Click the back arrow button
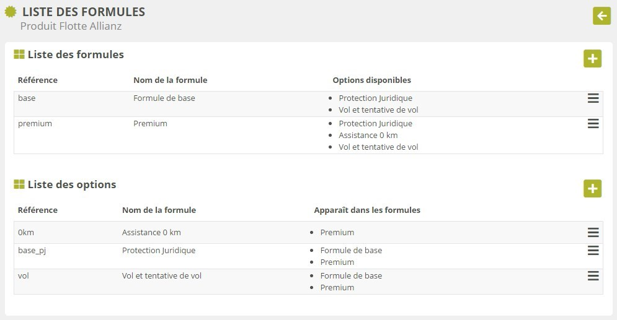 (x=601, y=15)
